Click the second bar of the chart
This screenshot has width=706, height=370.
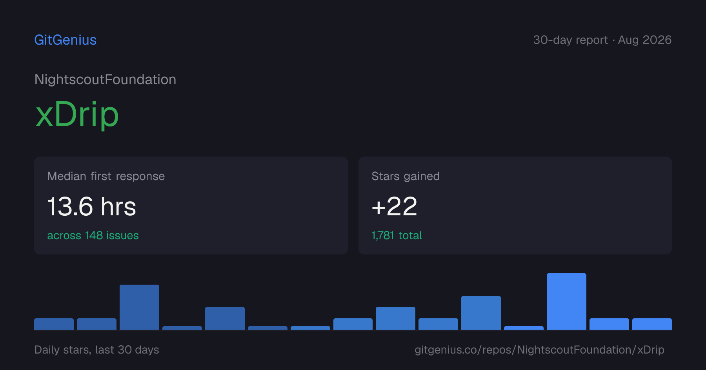(x=96, y=324)
